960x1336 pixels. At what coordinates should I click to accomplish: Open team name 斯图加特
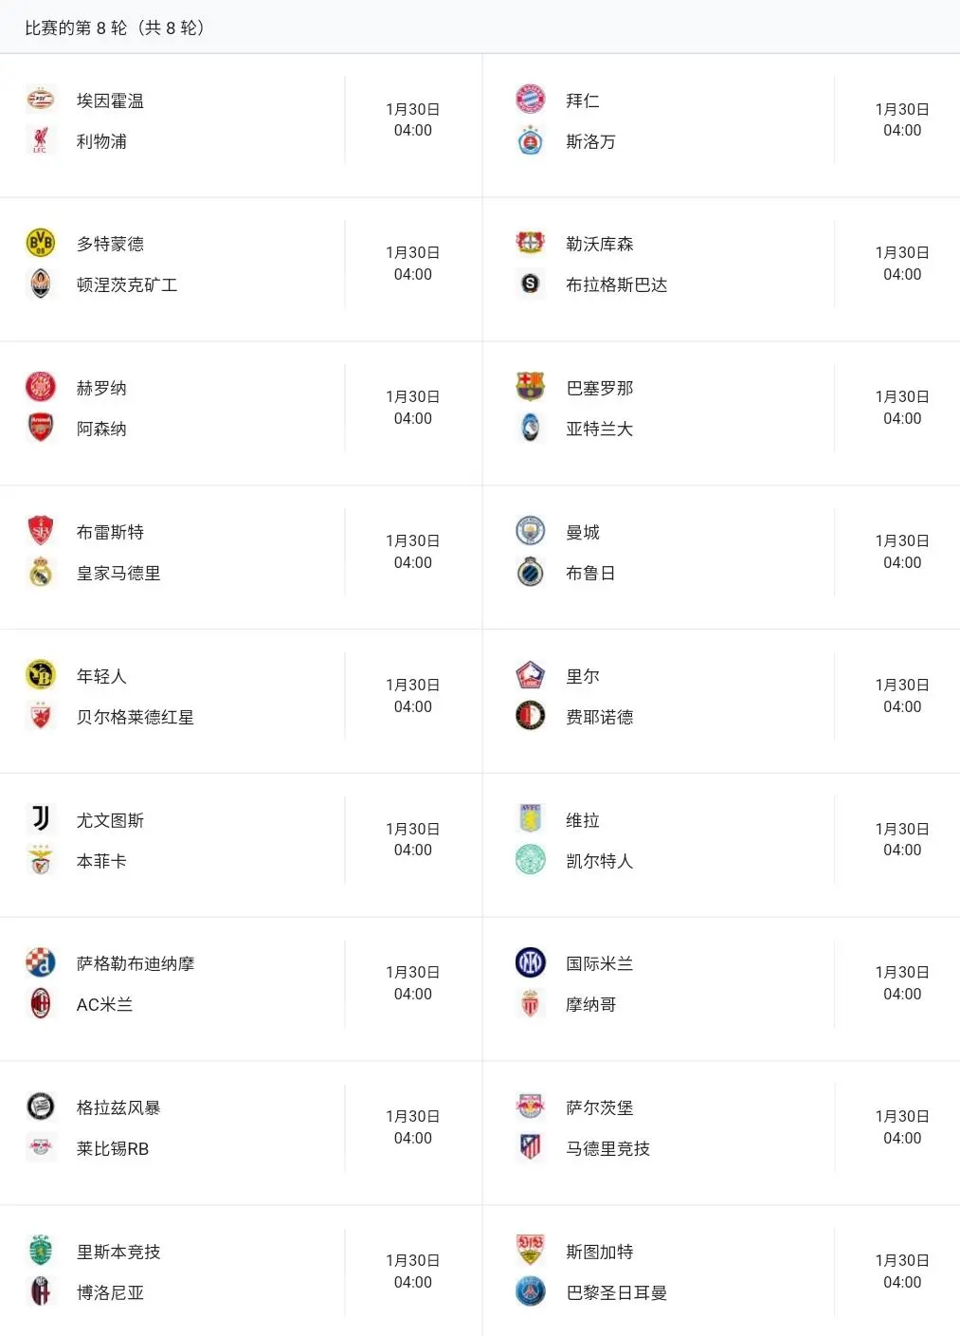click(x=599, y=1252)
